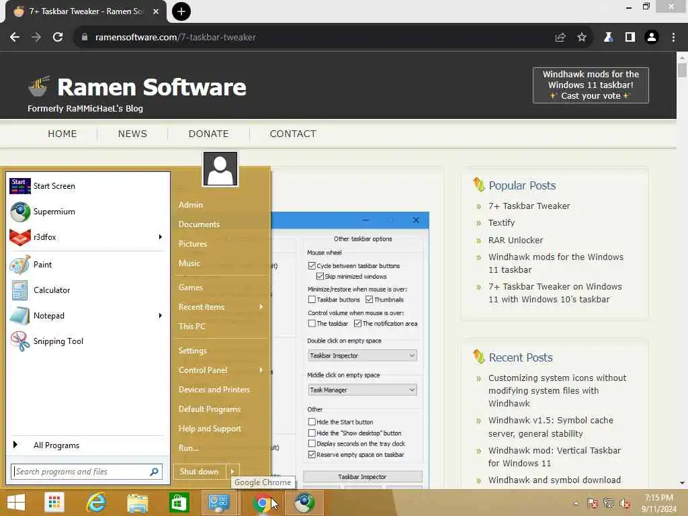Toggle The notification area checkbox

pyautogui.click(x=357, y=323)
